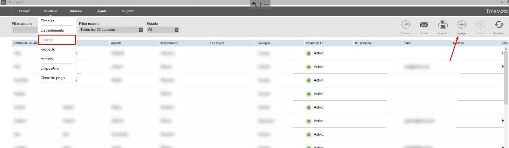Image resolution: width=509 pixels, height=148 pixels.
Task: Click the three-dots icon at top
Action: (266, 4)
